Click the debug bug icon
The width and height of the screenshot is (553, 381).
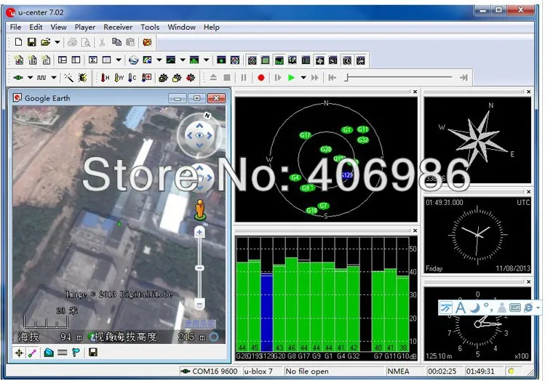pyautogui.click(x=82, y=78)
